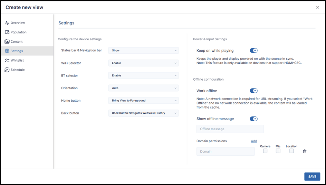Click the Overview pulse icon in sidebar
Image resolution: width=326 pixels, height=185 pixels.
(7, 23)
